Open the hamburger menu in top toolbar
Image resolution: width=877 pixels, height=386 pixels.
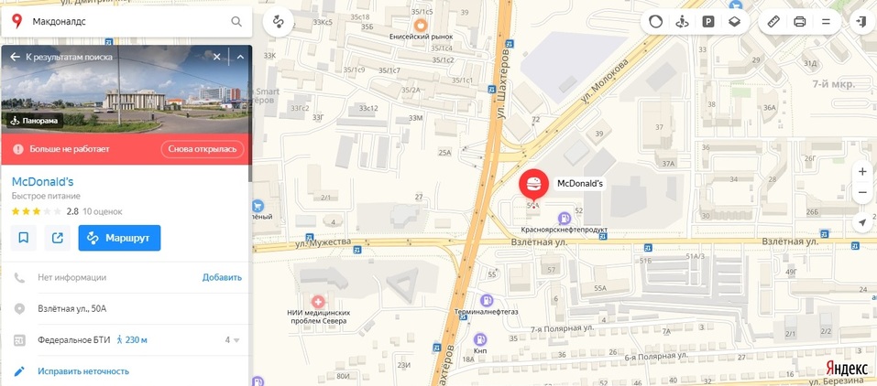click(826, 22)
